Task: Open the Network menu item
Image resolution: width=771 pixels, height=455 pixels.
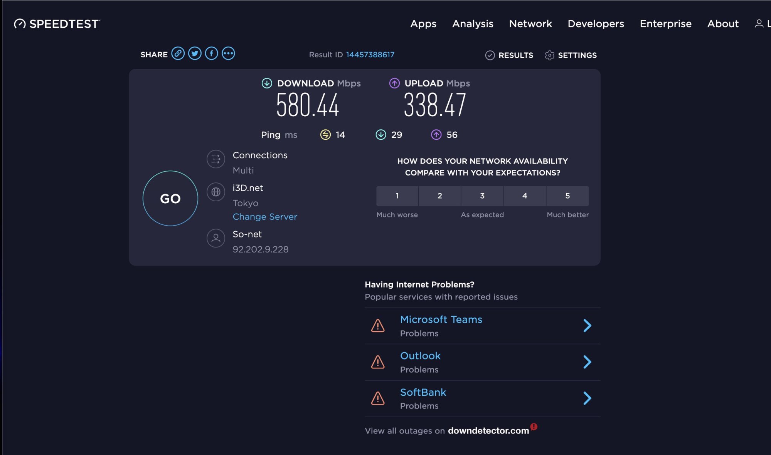Action: (x=530, y=24)
